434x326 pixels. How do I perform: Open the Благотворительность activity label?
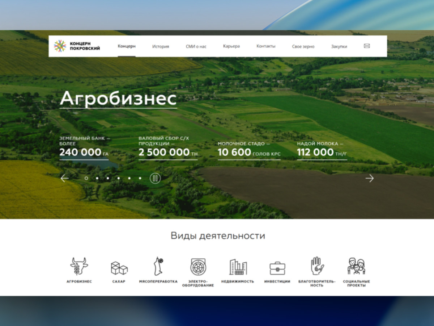(317, 283)
